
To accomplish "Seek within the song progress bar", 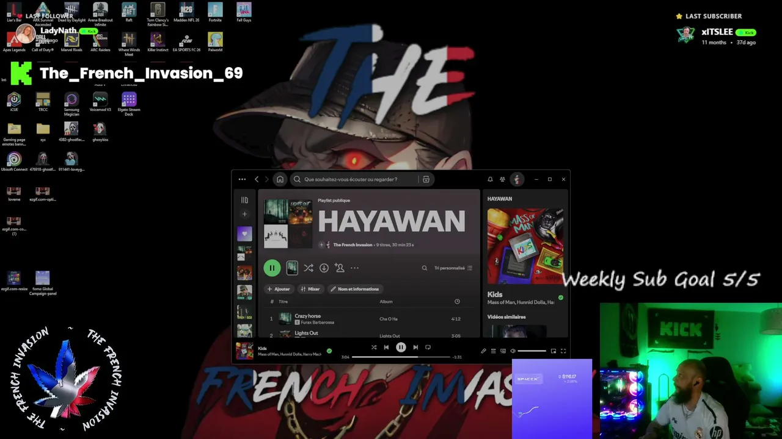I will click(x=401, y=357).
